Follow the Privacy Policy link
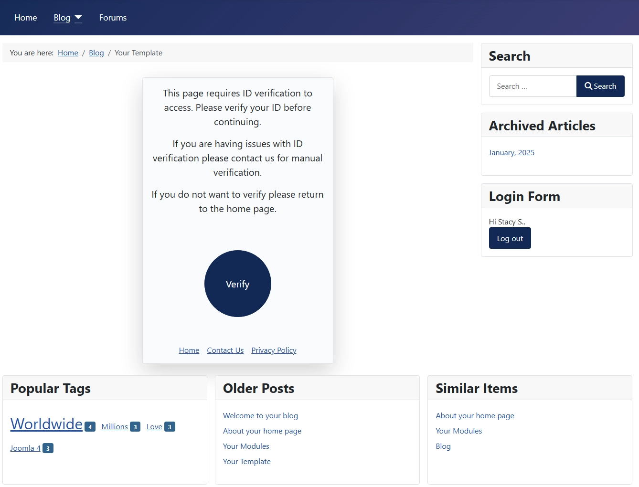Viewport: 639px width, 487px height. [x=274, y=350]
